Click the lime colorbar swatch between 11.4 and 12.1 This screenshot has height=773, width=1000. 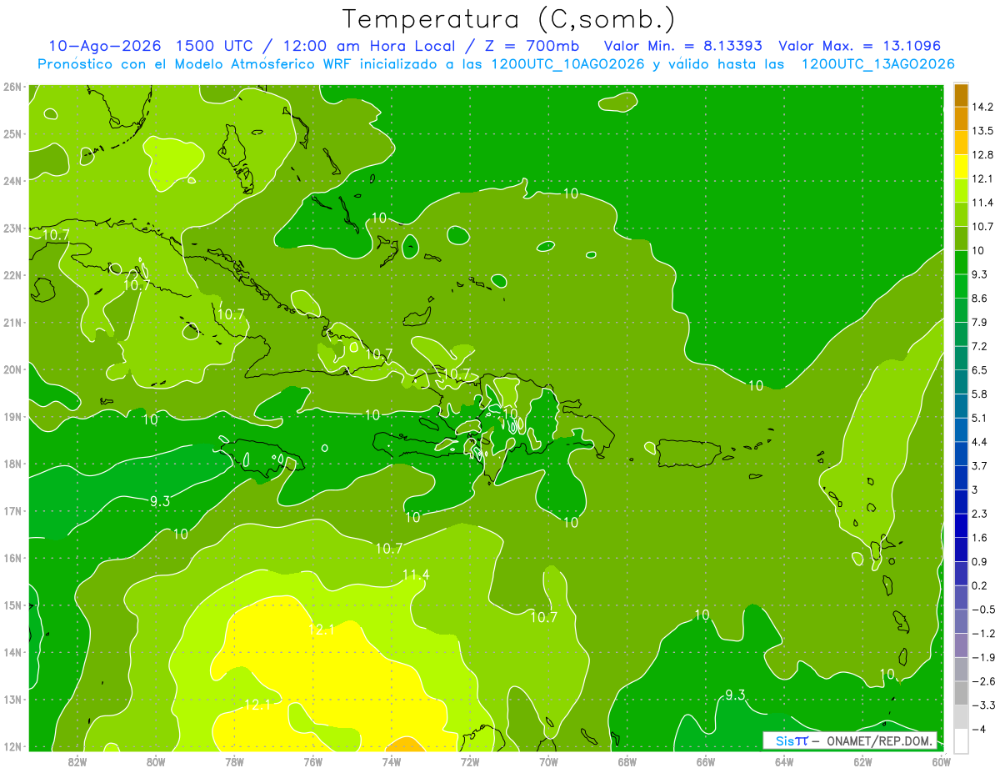point(961,190)
